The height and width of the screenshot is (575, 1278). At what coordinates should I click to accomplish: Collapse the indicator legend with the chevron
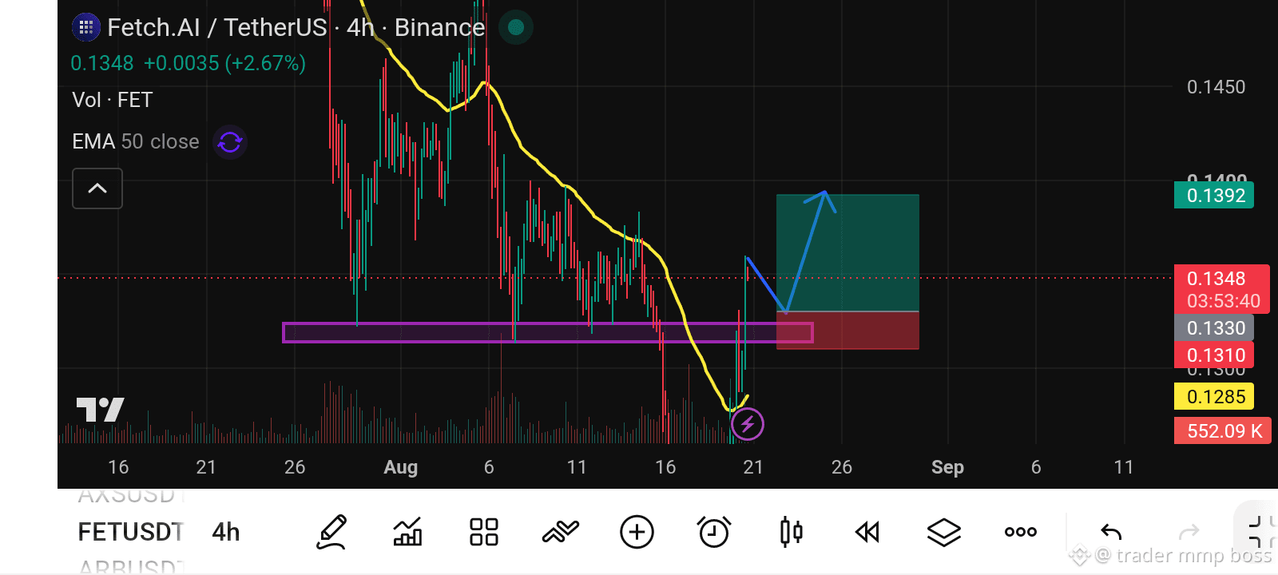pos(97,188)
